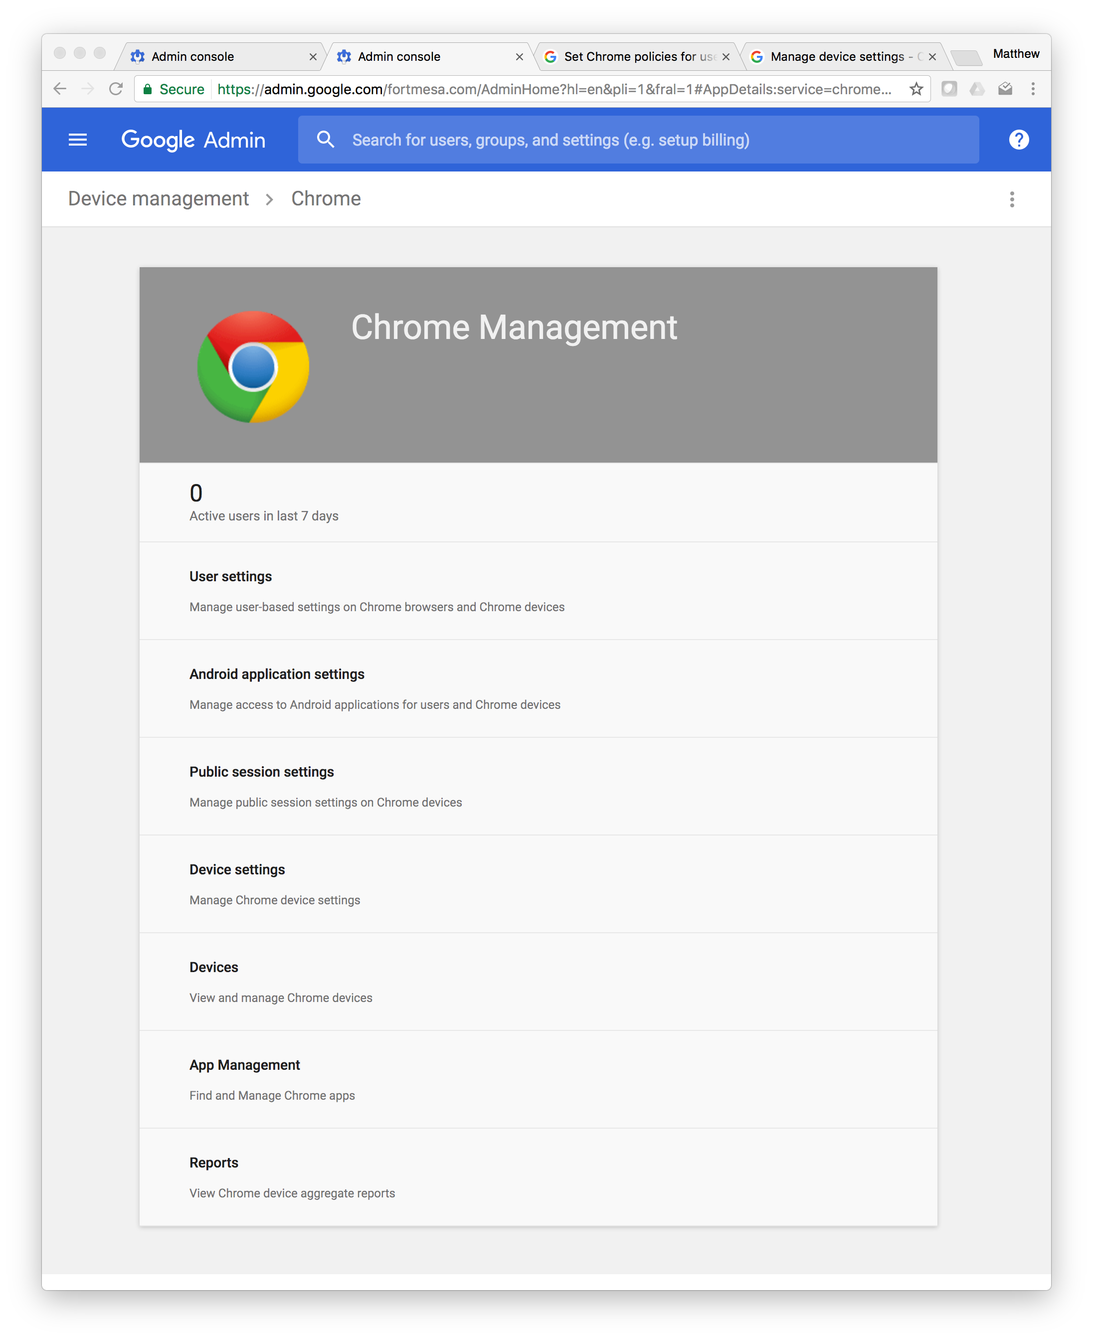Open the vertical more options menu beside Chrome breadcrumb
This screenshot has height=1340, width=1093.
point(1012,199)
